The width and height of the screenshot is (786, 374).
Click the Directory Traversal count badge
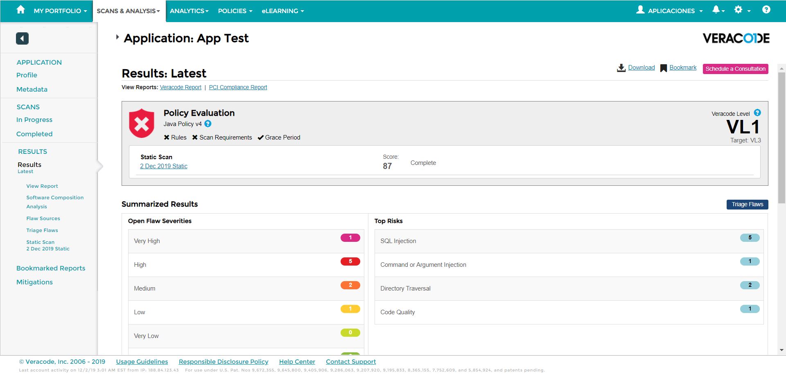(x=750, y=285)
